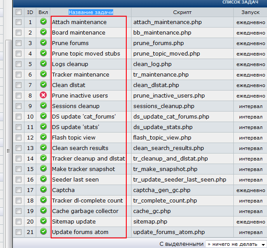Click the 'Скрипт' column header

[182, 12]
